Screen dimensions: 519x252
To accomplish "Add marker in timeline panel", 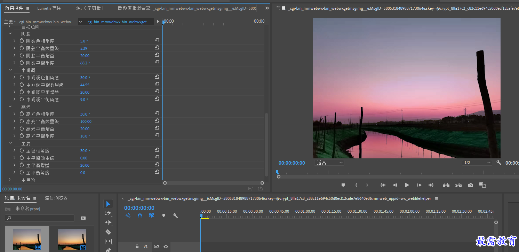I will (163, 215).
